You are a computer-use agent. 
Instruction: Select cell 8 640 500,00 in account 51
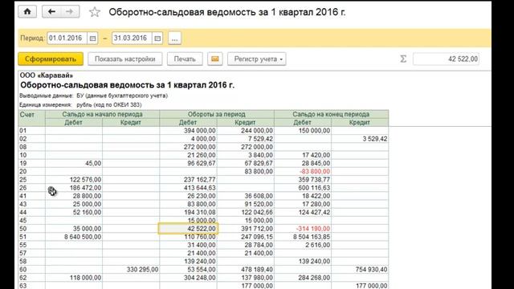(74, 237)
